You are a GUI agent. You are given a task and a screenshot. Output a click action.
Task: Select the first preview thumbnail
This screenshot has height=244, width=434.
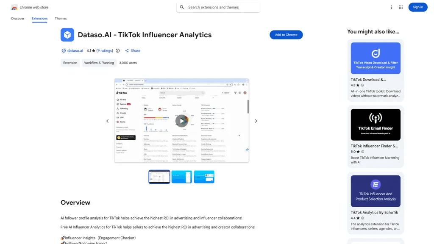(x=159, y=177)
